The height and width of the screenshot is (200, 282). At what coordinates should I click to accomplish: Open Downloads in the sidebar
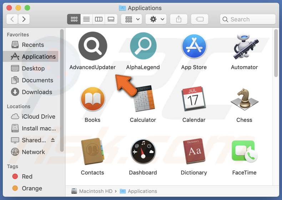31,92
